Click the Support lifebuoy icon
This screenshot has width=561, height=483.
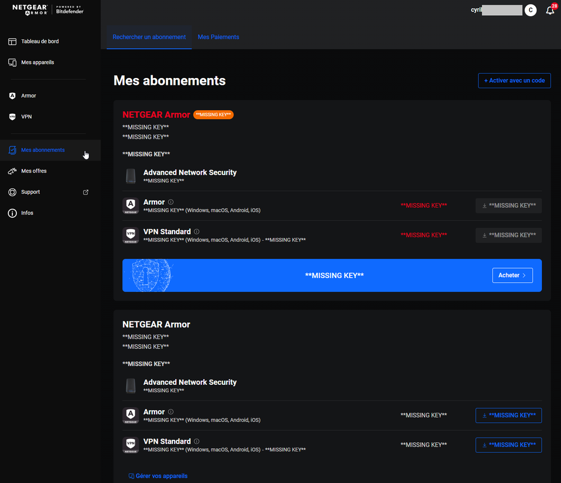coord(12,192)
